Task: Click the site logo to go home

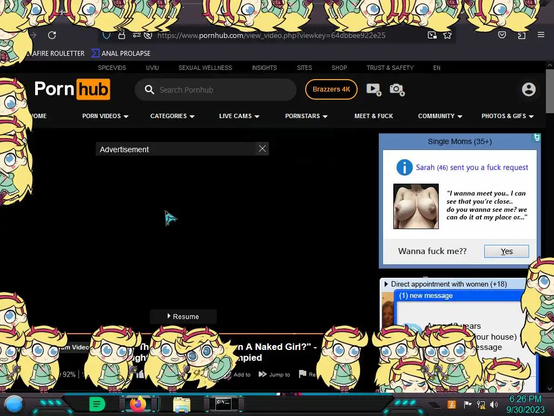Action: click(x=72, y=89)
